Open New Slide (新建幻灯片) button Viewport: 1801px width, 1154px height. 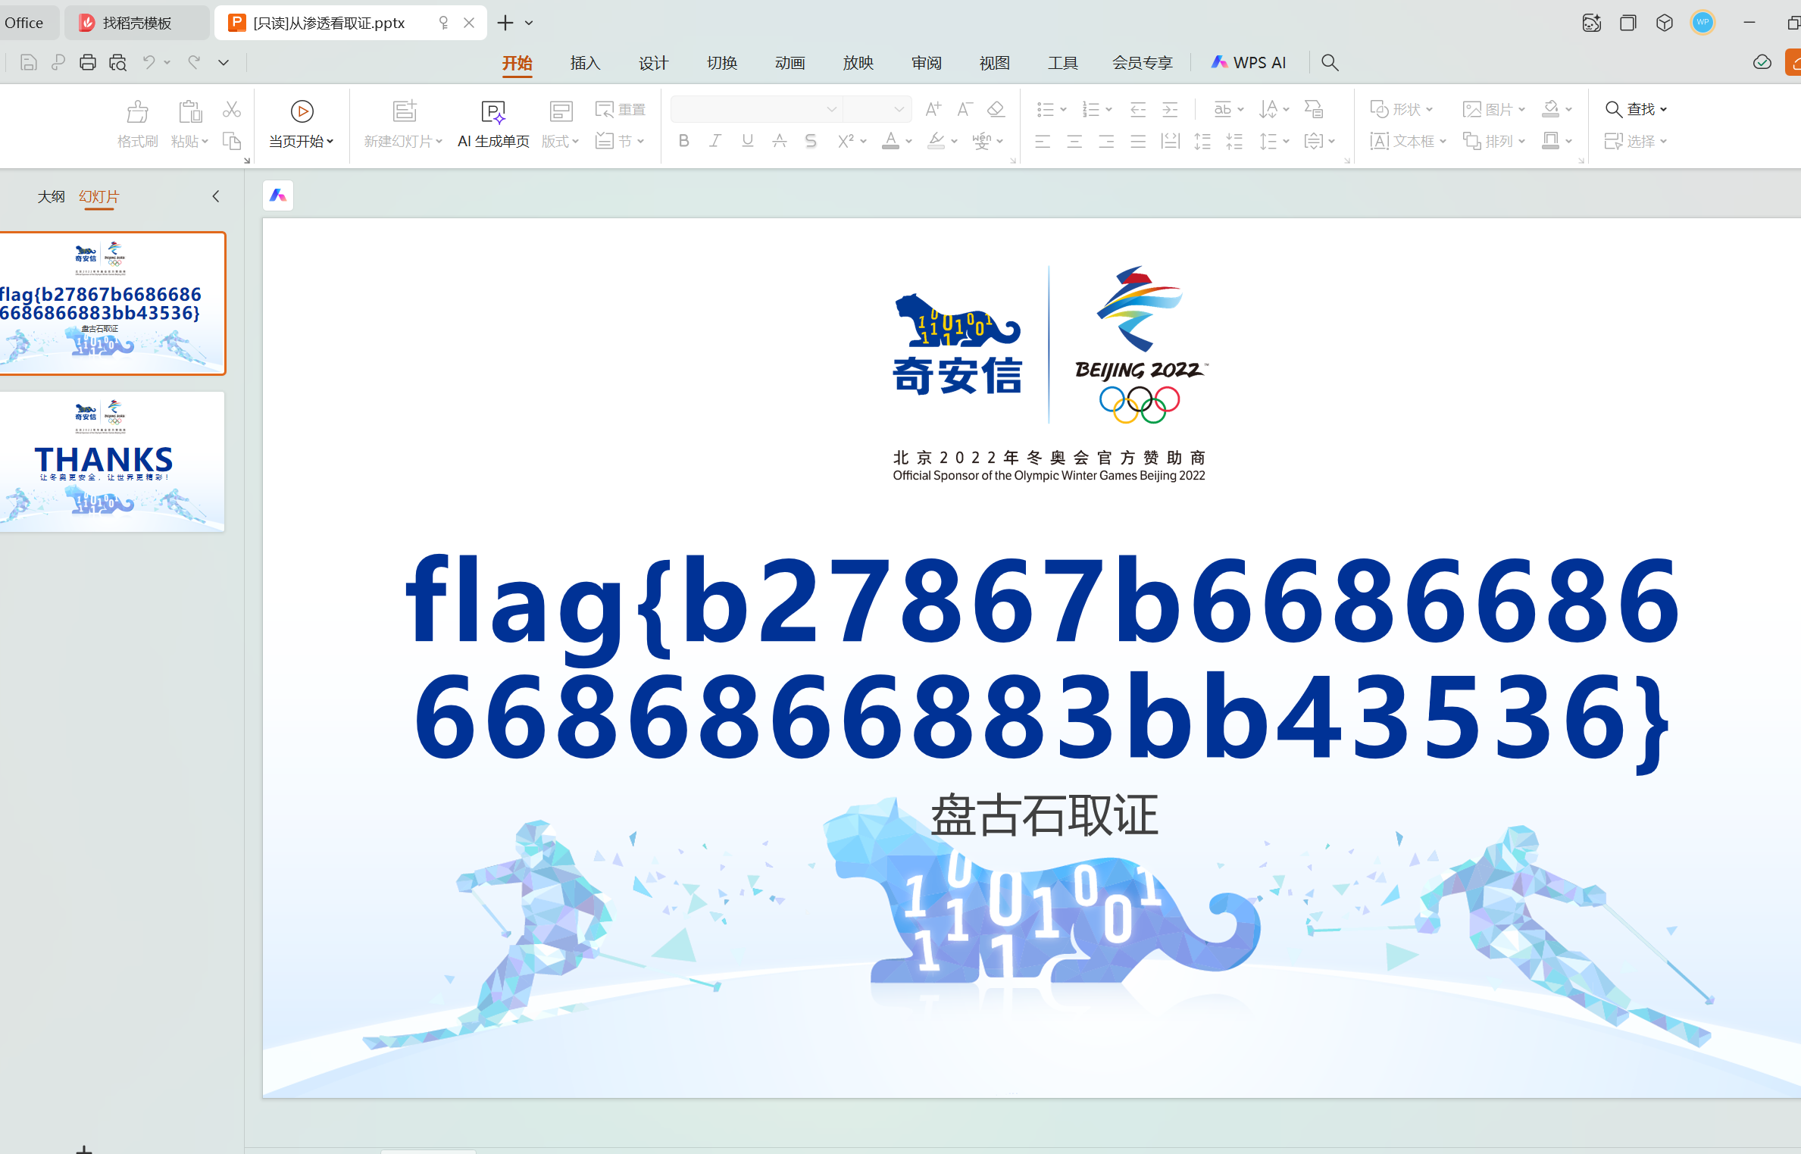(x=403, y=124)
